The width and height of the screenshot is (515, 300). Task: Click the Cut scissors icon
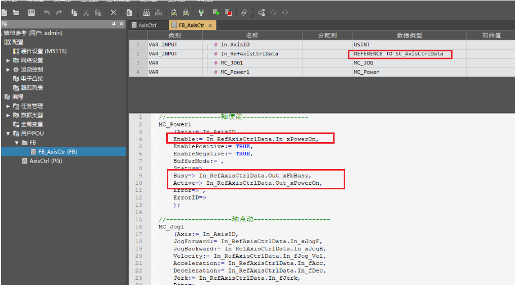click(x=86, y=12)
